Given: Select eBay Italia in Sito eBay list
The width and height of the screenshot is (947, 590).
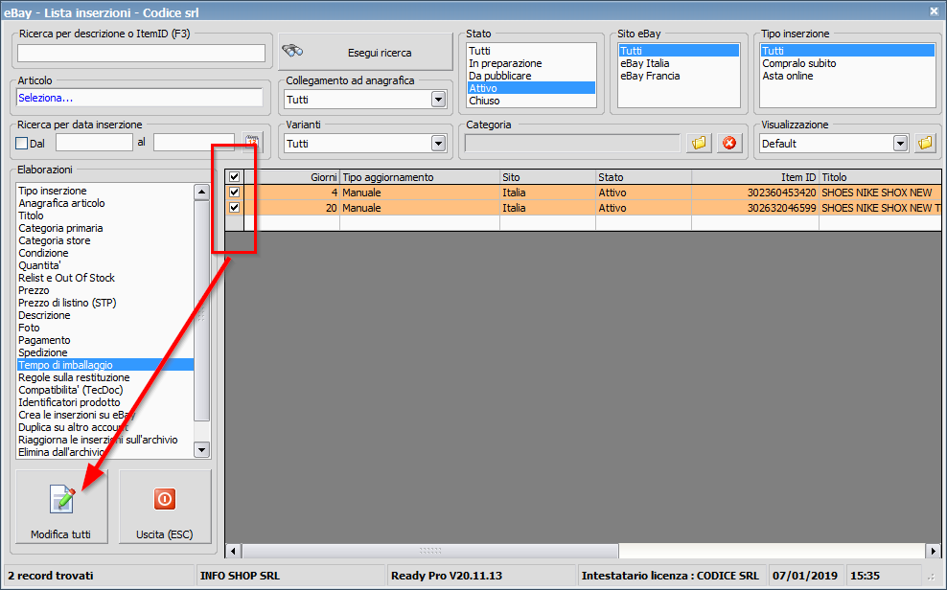Looking at the screenshot, I should [x=679, y=63].
